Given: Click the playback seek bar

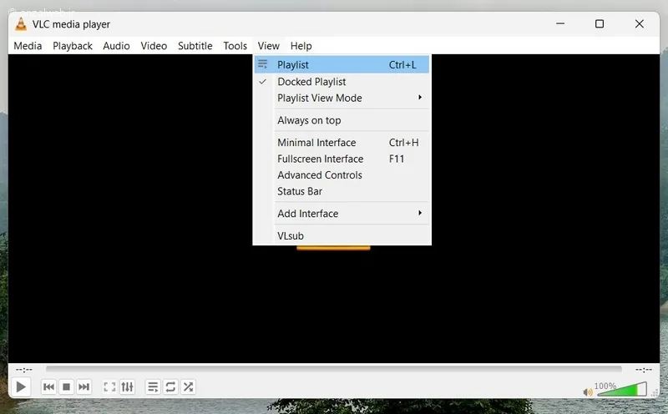Looking at the screenshot, I should 333,369.
